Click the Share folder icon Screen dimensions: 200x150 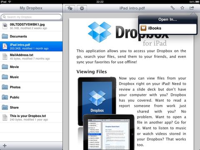pyautogui.click(x=5, y=107)
